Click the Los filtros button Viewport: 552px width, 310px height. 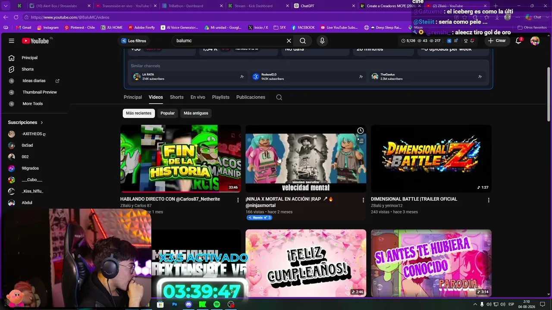point(134,41)
